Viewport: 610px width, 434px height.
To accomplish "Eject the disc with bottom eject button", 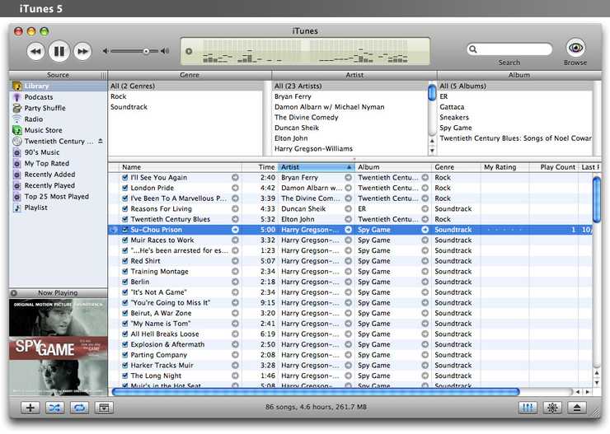I will tap(577, 408).
